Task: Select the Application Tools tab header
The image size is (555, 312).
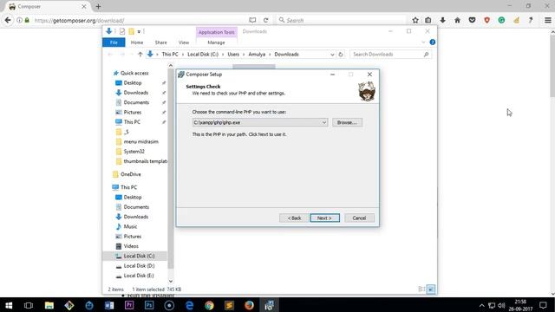Action: (x=216, y=32)
